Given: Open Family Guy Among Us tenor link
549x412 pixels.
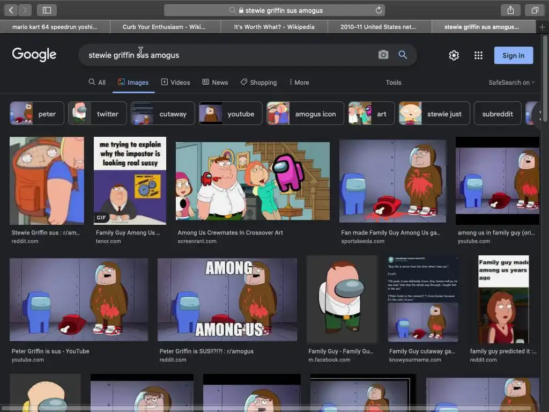Looking at the screenshot, I should 128,233.
